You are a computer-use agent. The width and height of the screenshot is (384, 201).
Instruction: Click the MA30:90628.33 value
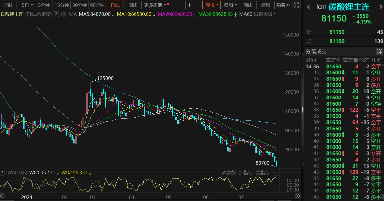216,14
